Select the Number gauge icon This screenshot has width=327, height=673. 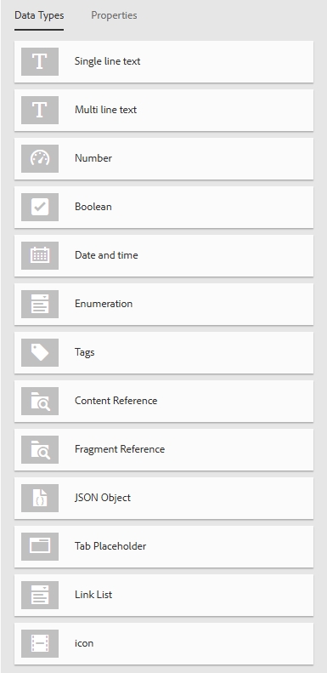pos(40,158)
